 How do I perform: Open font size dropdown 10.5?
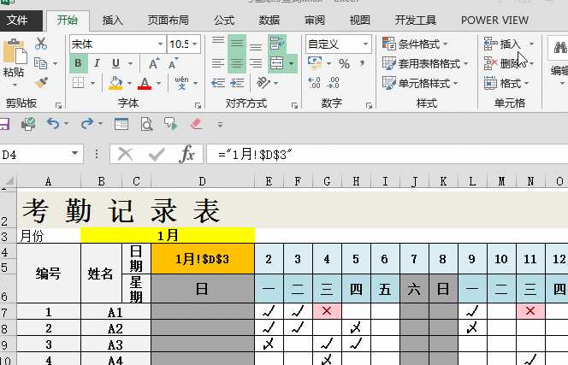195,44
